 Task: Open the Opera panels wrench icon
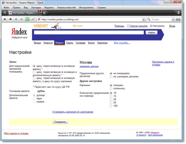[x=4, y=13]
